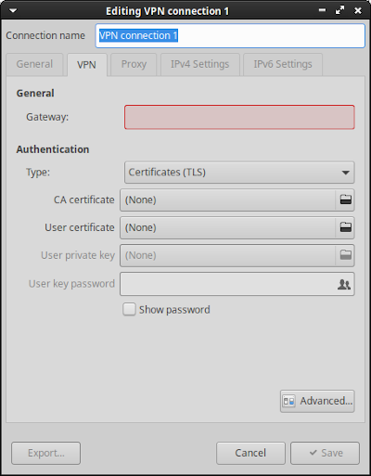Switch to the IPv4 Settings tab
Viewport: 371px width, 476px height.
pyautogui.click(x=200, y=64)
